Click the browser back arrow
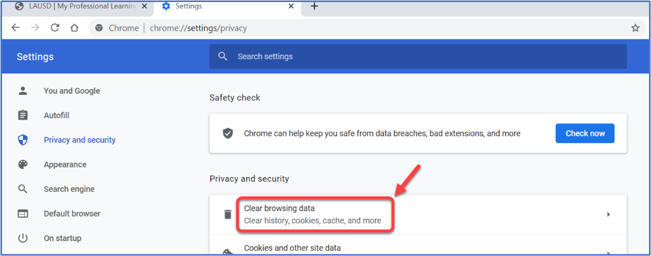This screenshot has height=256, width=651. coord(16,28)
